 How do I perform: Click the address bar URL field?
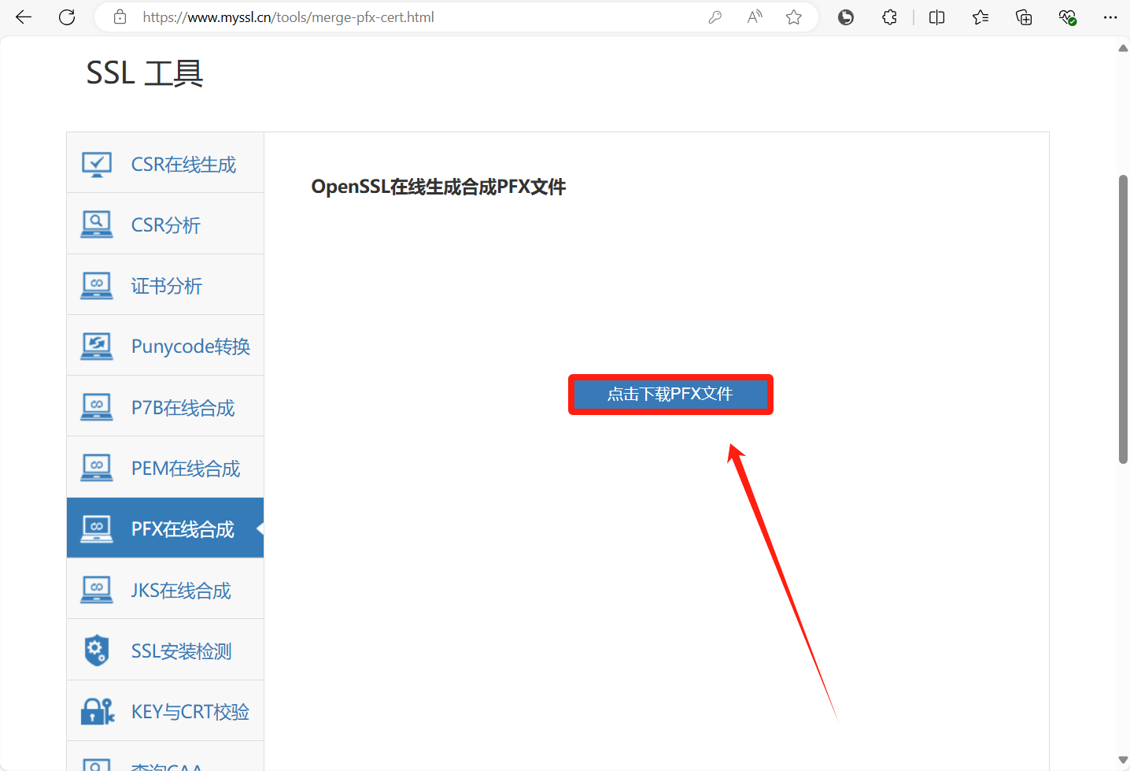[x=393, y=17]
